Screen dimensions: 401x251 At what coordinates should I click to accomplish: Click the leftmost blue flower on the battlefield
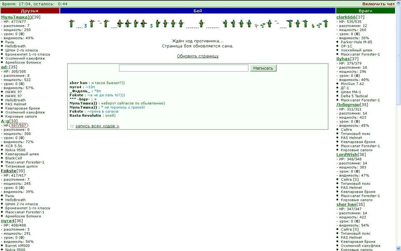(x=85, y=25)
